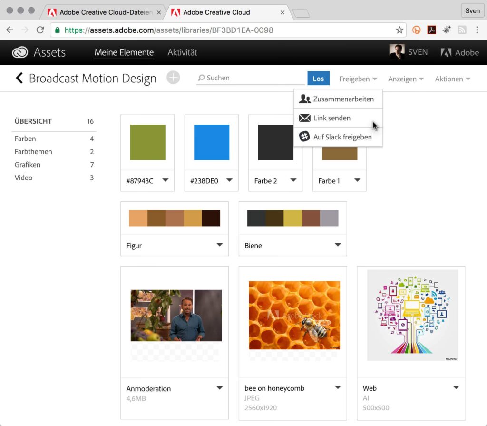Click the bookmark star in address bar
The image size is (487, 426).
pyautogui.click(x=399, y=30)
